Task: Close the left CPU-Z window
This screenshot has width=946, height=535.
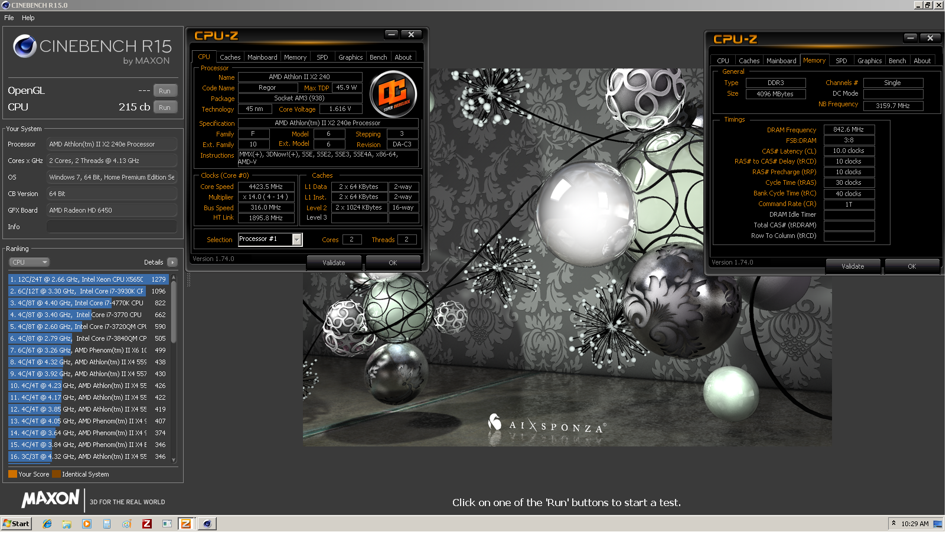Action: [411, 35]
